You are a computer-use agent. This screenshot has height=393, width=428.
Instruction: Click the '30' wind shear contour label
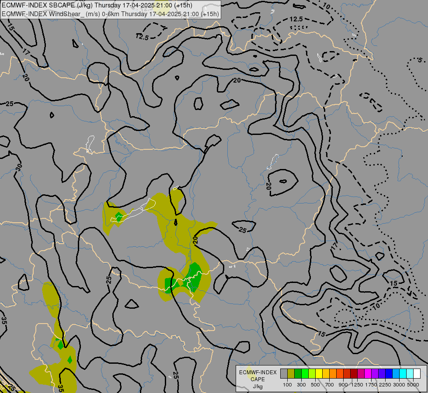tap(18, 167)
